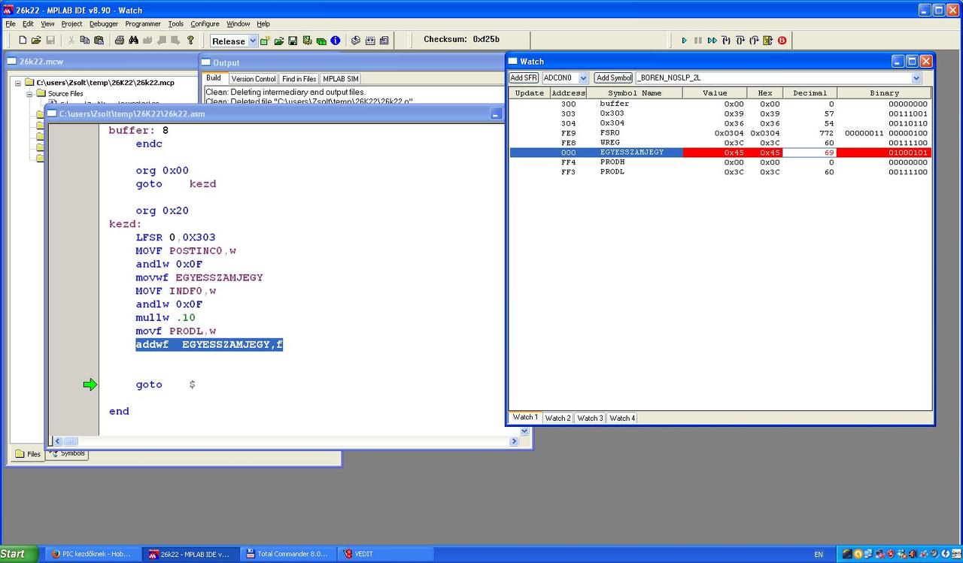Image resolution: width=963 pixels, height=563 pixels.
Task: Select the PRODL symbol row in Watch
Action: click(x=721, y=172)
